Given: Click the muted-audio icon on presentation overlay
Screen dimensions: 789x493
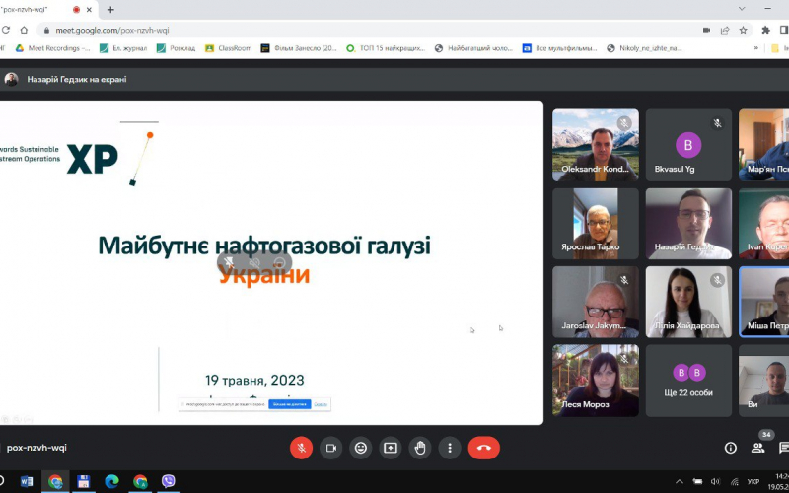Looking at the screenshot, I should pos(254,262).
